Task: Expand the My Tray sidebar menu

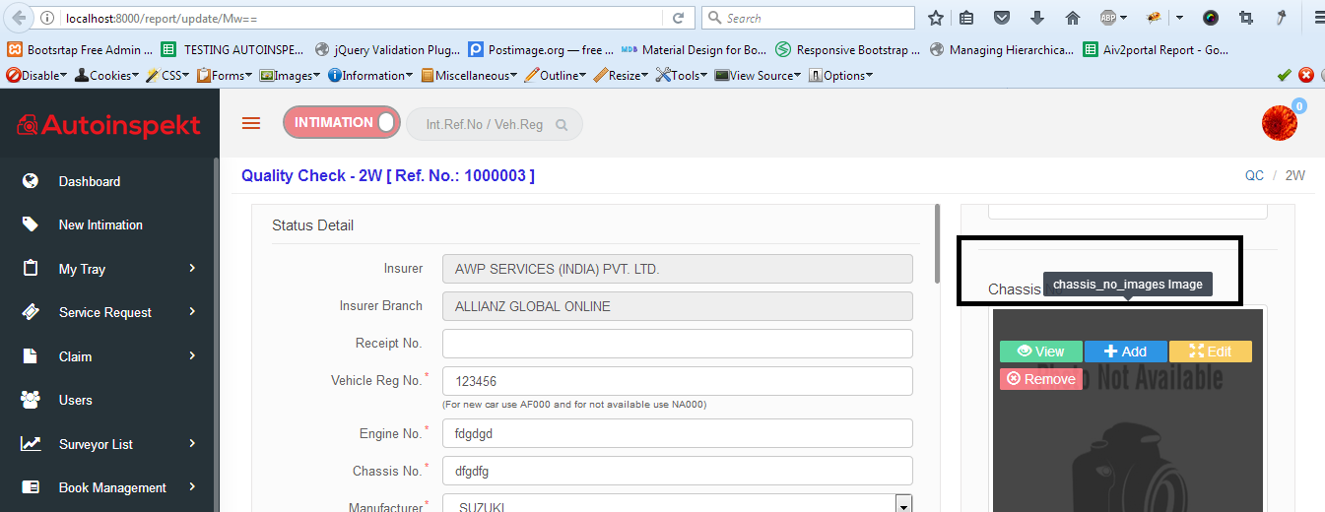Action: click(192, 268)
